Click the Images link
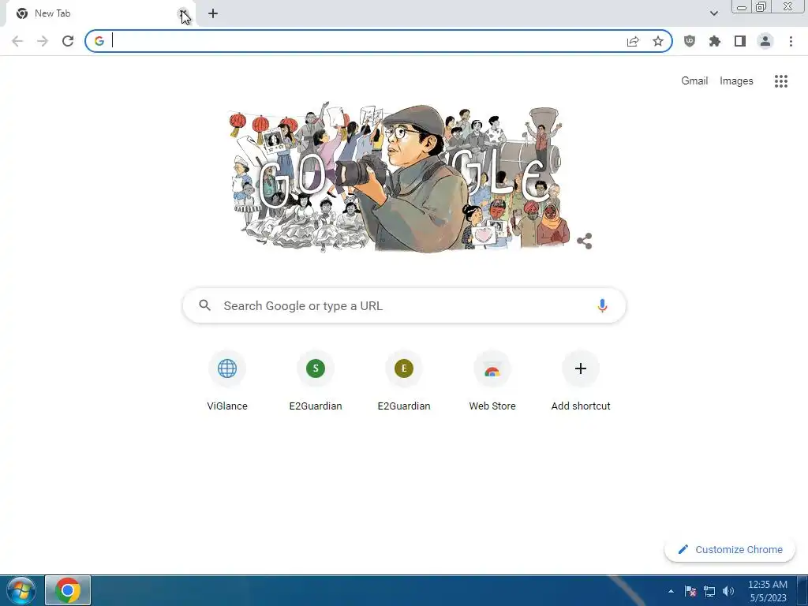808x606 pixels. pos(736,81)
